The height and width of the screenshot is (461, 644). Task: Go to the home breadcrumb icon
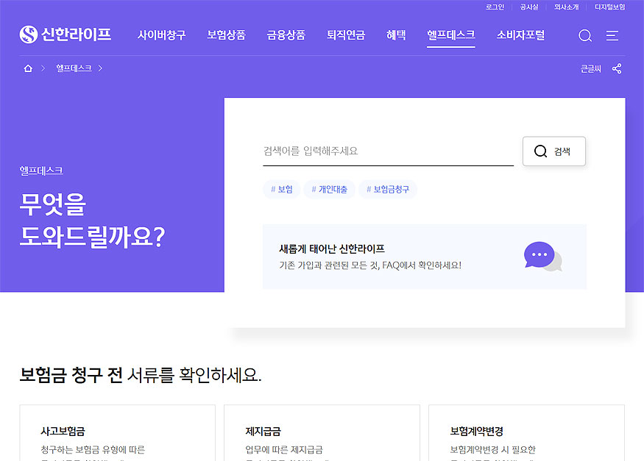pyautogui.click(x=28, y=68)
